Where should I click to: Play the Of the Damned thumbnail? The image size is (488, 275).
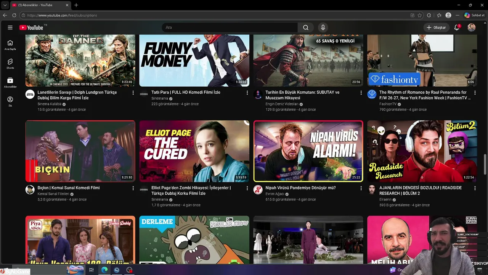[80, 60]
